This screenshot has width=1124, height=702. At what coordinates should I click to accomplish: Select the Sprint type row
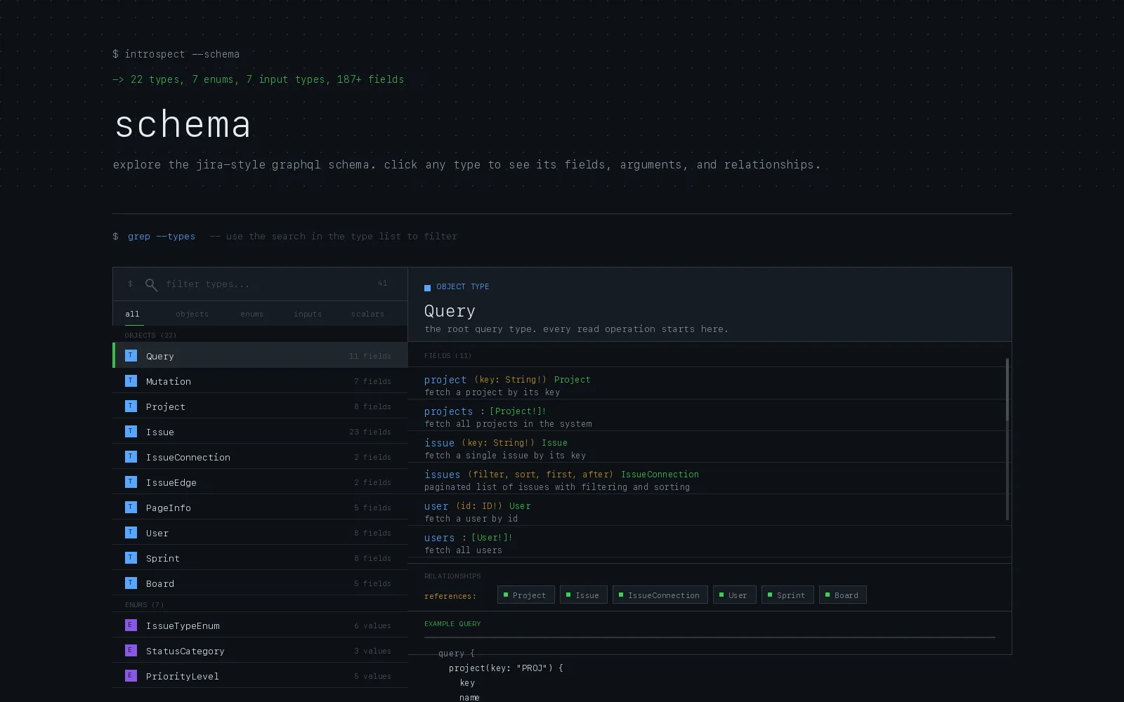click(x=260, y=557)
